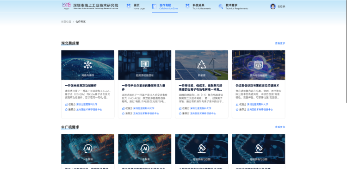Click the Longgang logo in the header
This screenshot has width=347, height=169.
click(66, 6)
